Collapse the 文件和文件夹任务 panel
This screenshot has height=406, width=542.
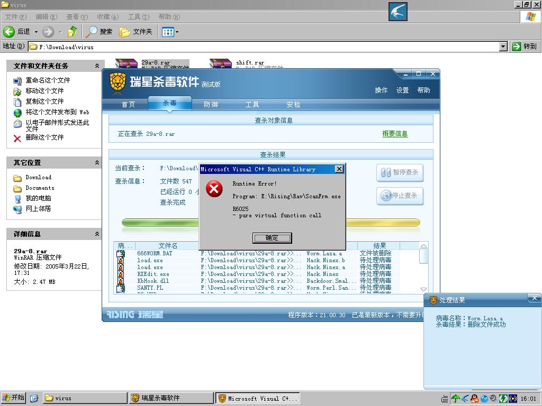point(97,66)
